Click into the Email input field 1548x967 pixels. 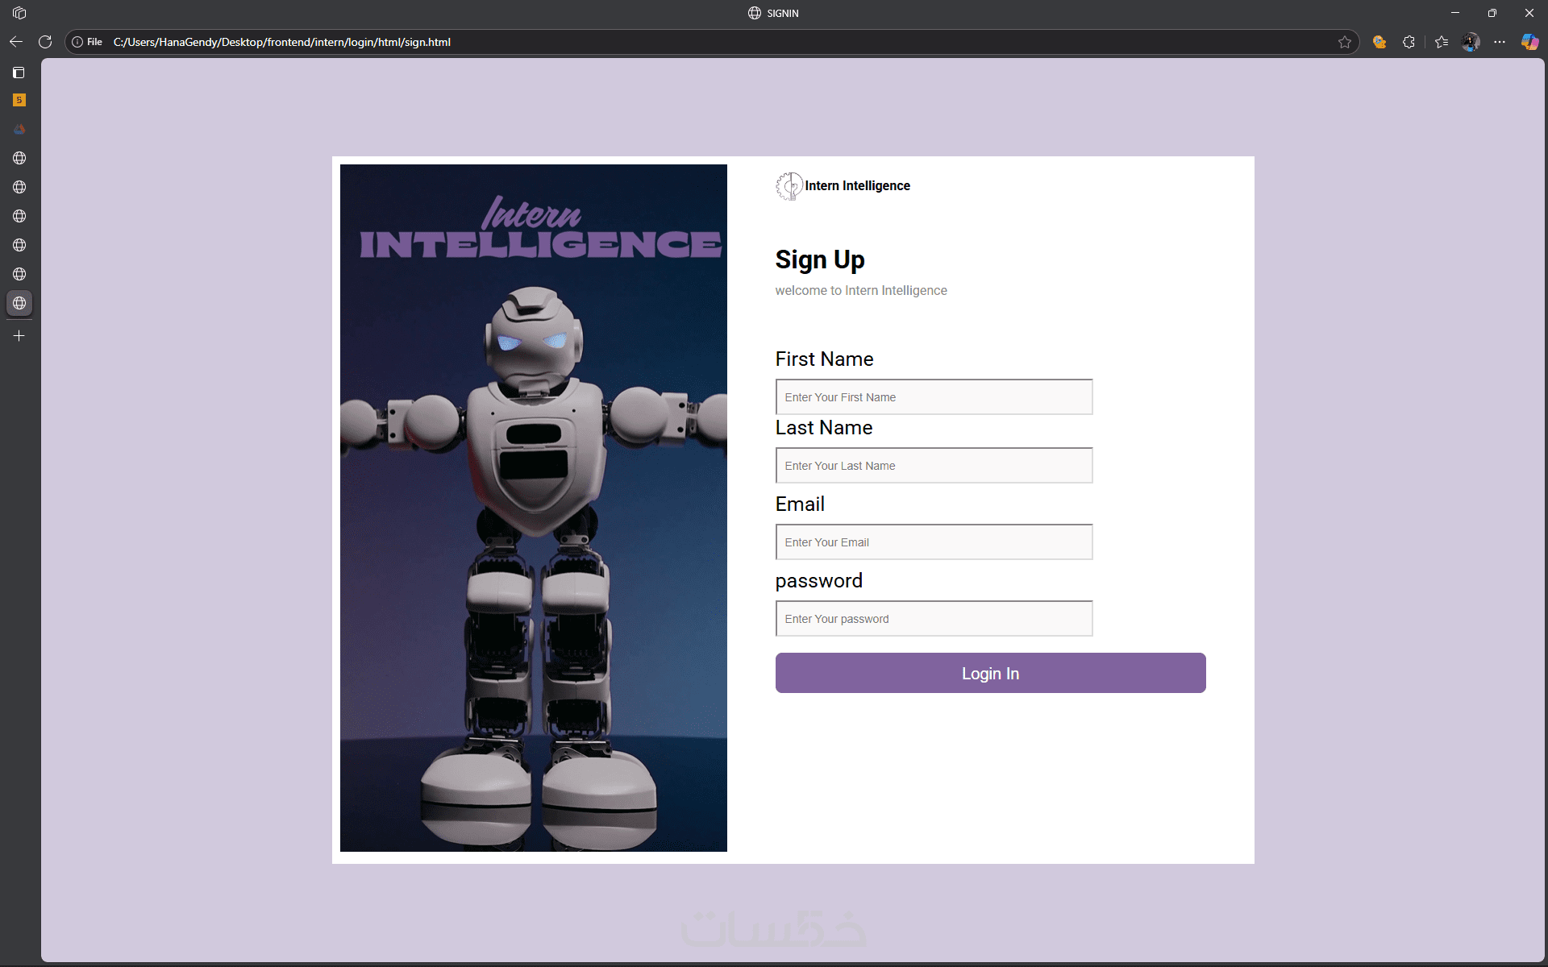click(x=934, y=542)
